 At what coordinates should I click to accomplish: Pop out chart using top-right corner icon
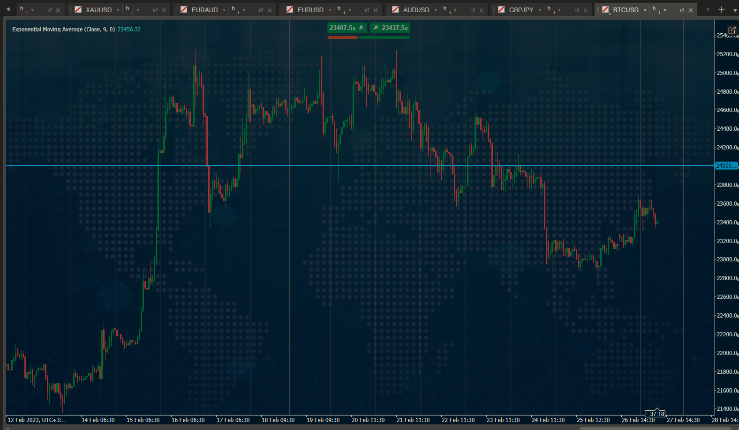[731, 30]
